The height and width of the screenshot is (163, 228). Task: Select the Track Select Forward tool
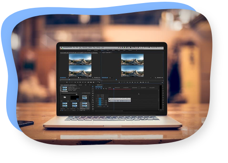coord(93,89)
